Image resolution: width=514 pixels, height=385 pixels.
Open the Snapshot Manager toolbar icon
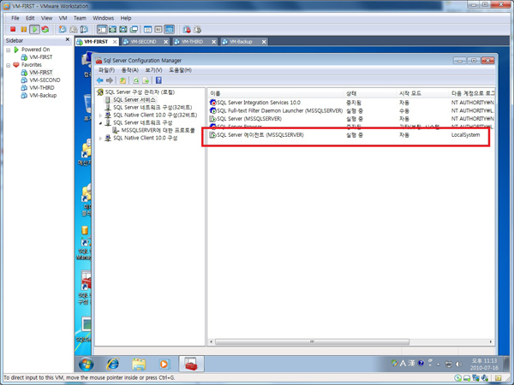(84, 29)
